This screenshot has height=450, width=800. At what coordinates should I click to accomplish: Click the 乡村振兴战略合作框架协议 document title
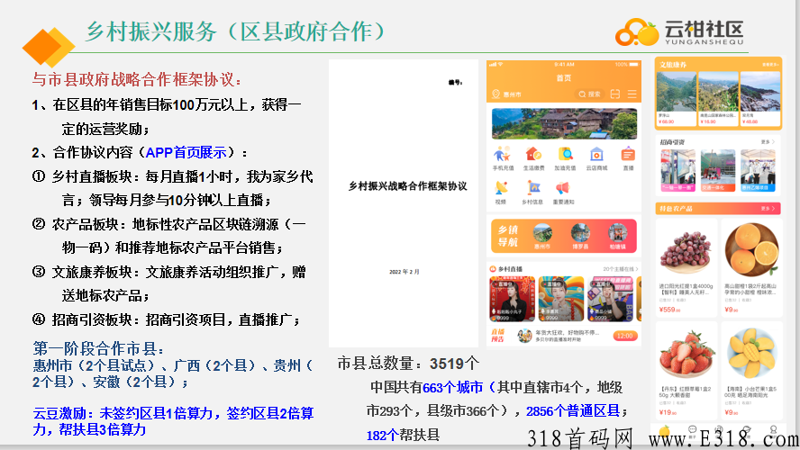point(407,186)
